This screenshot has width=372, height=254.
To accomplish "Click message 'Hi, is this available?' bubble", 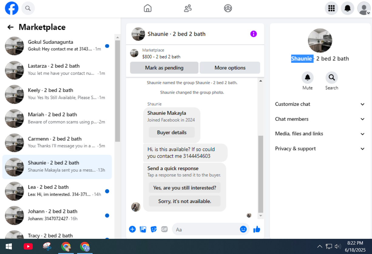I will point(185,153).
